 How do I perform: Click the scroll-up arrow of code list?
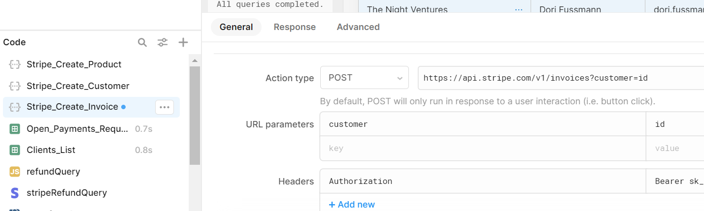(x=195, y=60)
